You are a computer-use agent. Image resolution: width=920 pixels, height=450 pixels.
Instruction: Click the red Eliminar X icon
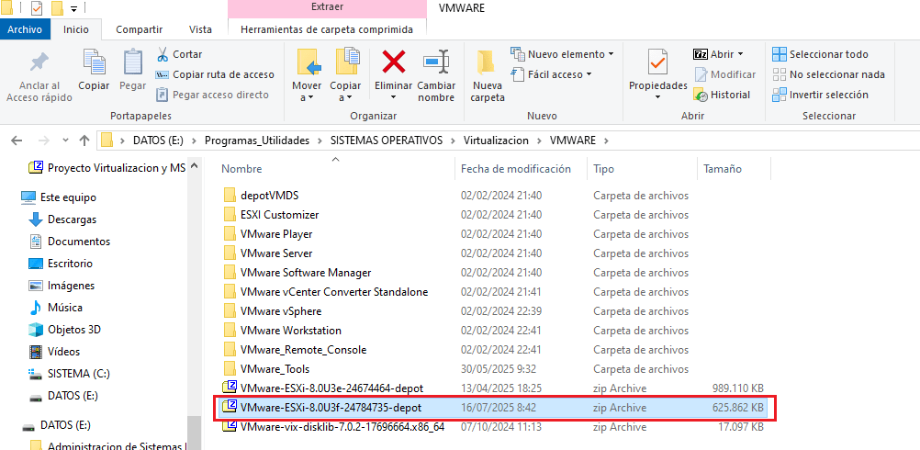point(394,62)
